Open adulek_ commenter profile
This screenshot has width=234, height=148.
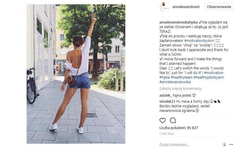[x=166, y=96]
